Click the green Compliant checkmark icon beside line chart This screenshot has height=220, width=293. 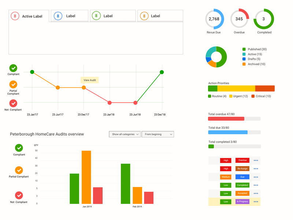click(13, 68)
